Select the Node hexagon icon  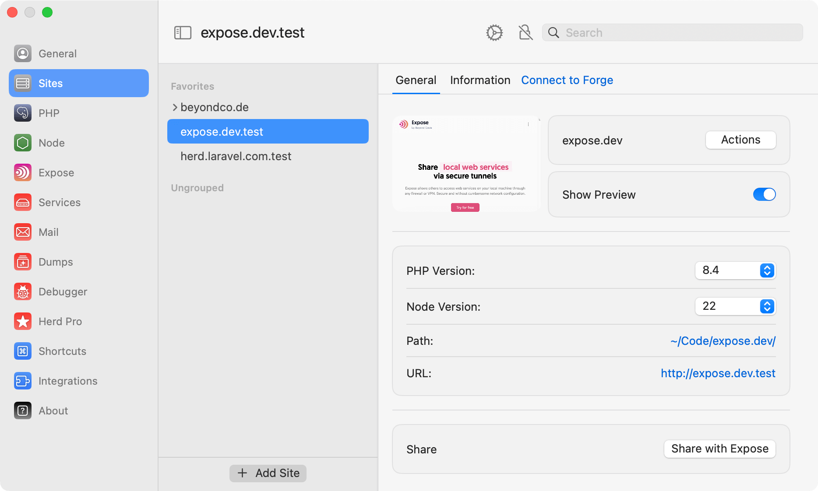click(x=23, y=143)
